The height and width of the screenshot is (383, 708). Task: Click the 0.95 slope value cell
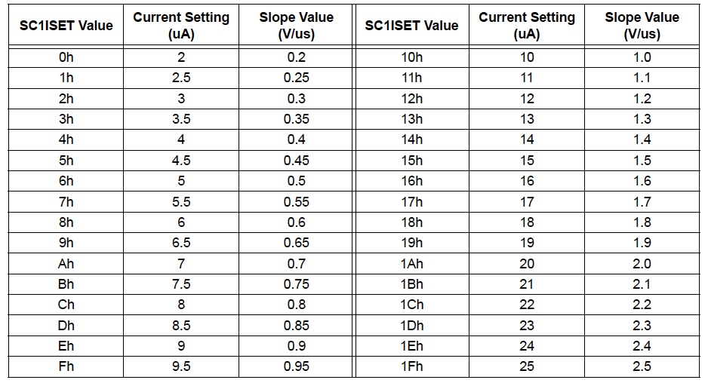tap(296, 367)
